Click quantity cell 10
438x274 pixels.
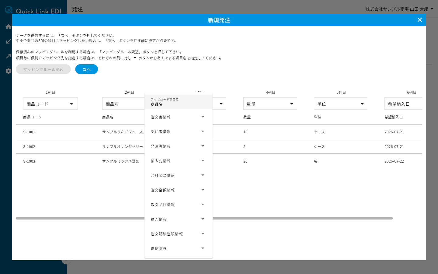pyautogui.click(x=245, y=132)
